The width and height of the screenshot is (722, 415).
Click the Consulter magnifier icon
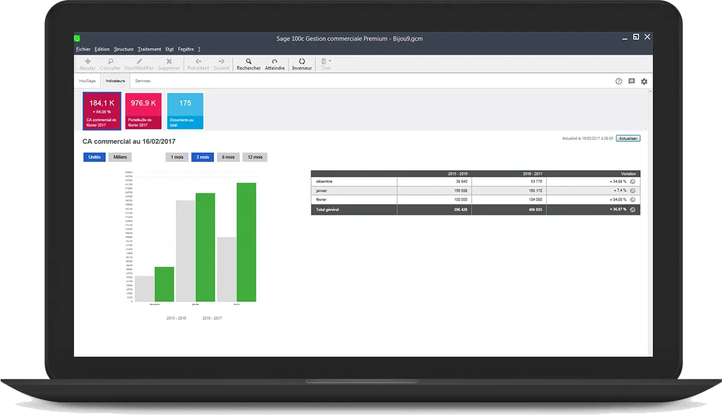tap(110, 61)
